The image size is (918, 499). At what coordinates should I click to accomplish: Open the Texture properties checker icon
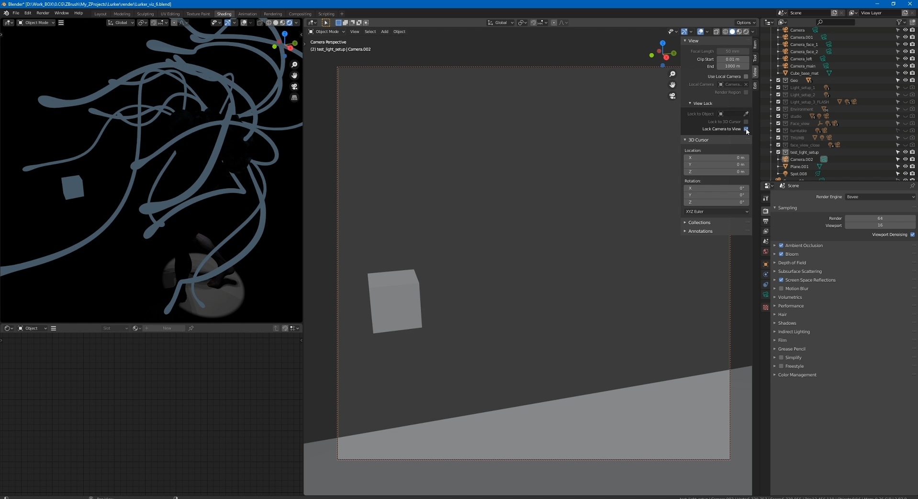tap(765, 307)
